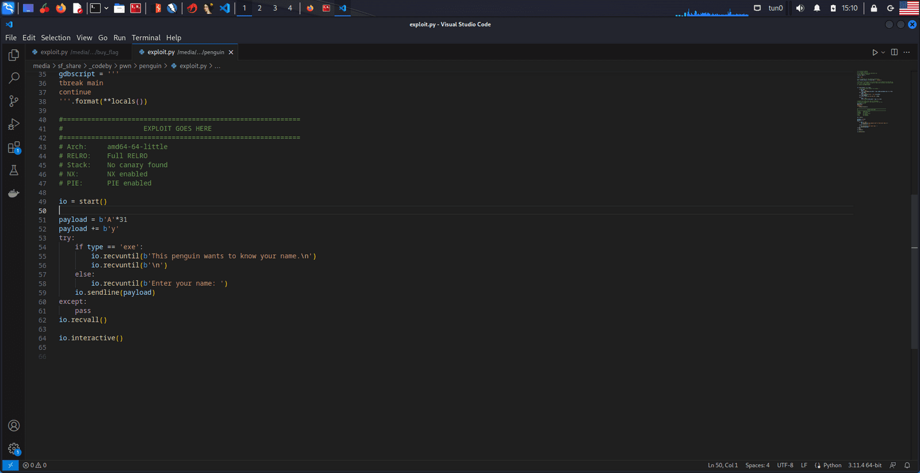Open the Kali applications menu
The image size is (920, 473).
(8, 8)
